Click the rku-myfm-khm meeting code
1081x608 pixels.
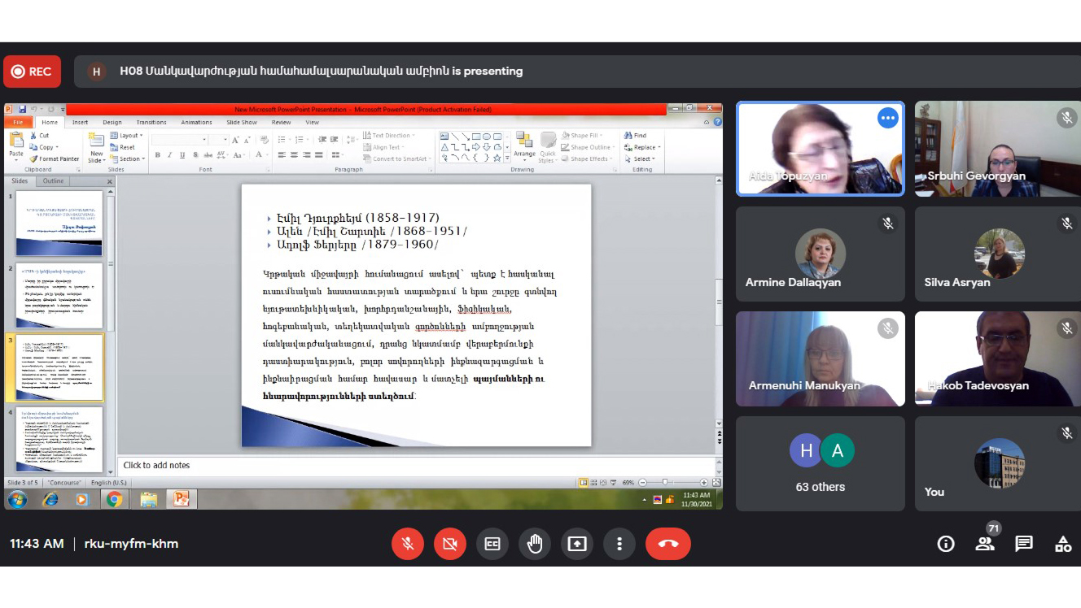point(131,544)
